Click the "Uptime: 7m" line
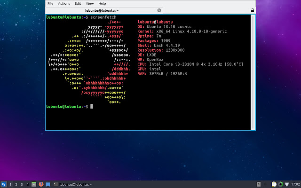This screenshot has height=188, width=301. [149, 36]
